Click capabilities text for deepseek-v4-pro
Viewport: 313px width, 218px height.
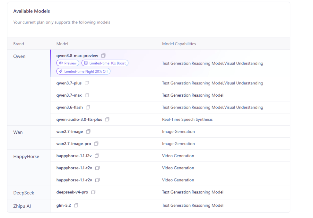[x=193, y=192]
